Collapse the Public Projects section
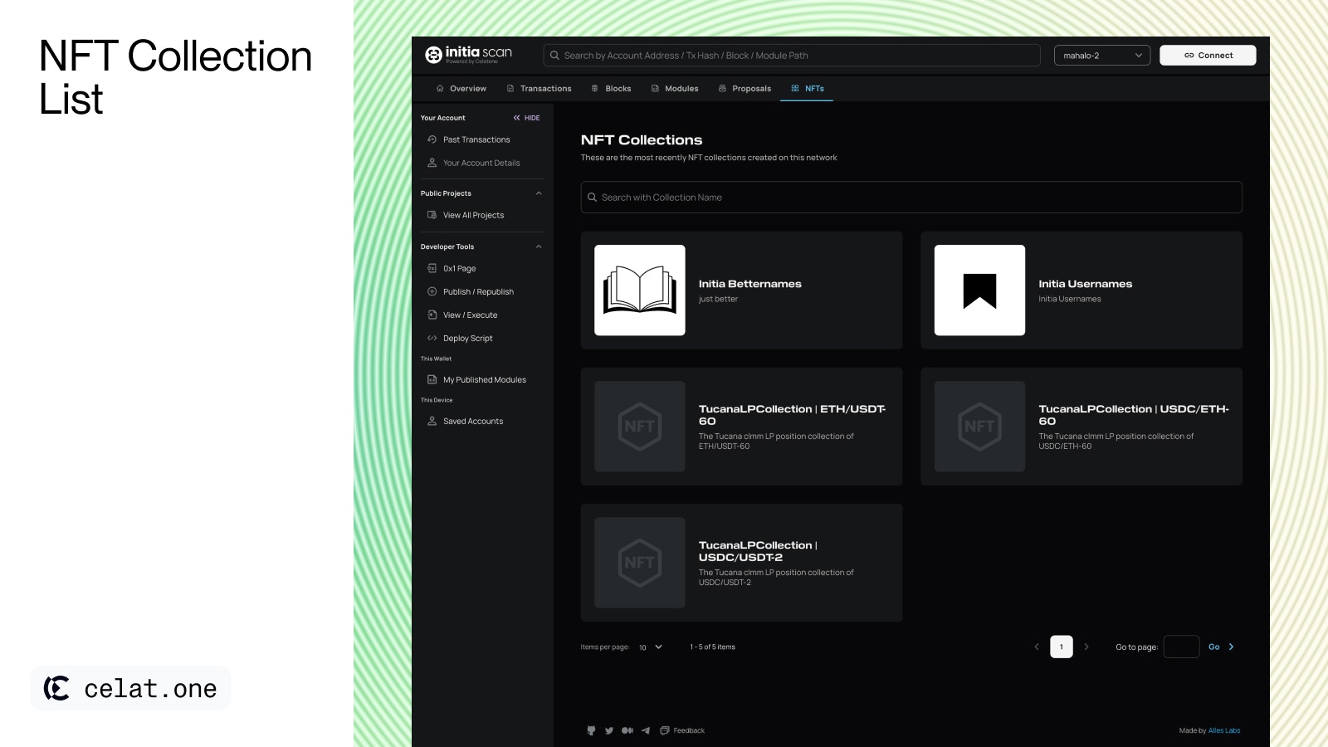Viewport: 1328px width, 747px height. [539, 193]
